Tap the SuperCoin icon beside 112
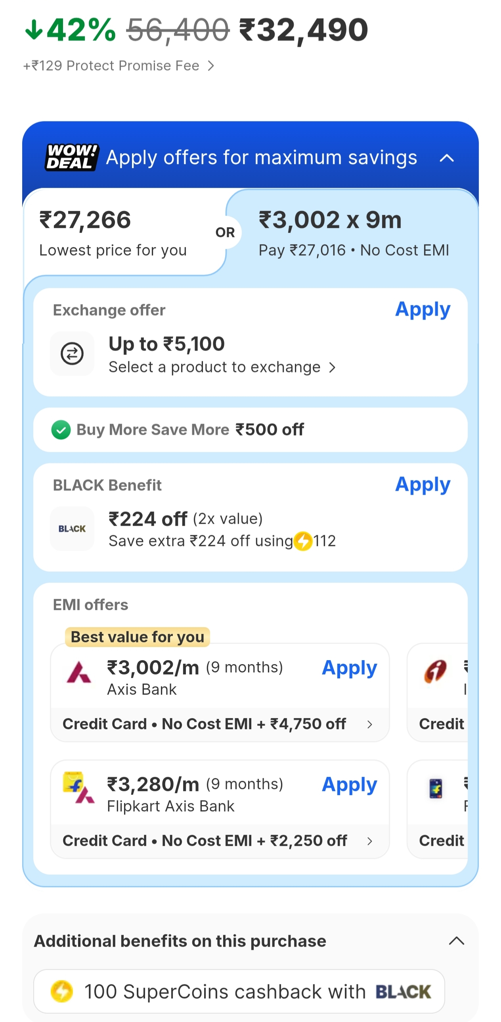Viewport: 501px width, 1022px height. point(303,541)
